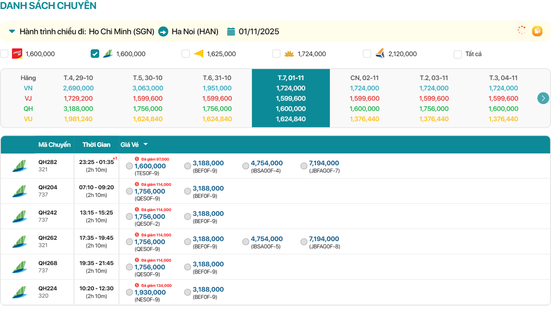Choose the 7,194,000 fare on QH262
The height and width of the screenshot is (313, 551).
tap(304, 242)
